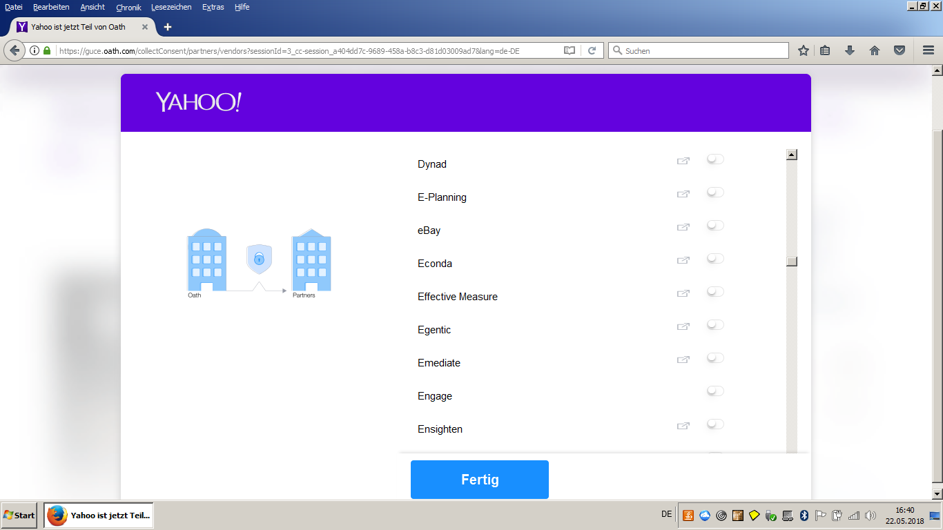The width and height of the screenshot is (943, 530).
Task: Go back to the previous page
Action: click(14, 50)
